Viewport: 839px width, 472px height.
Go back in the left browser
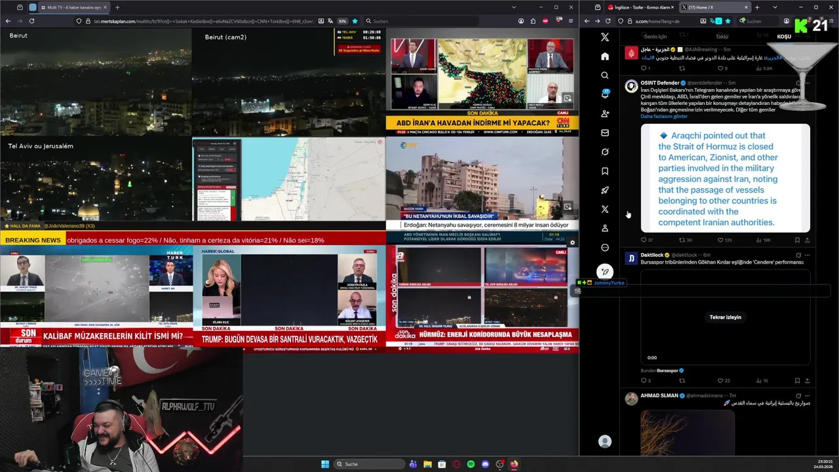pyautogui.click(x=8, y=21)
